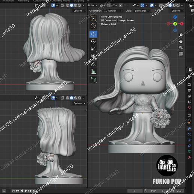This screenshot has height=194, width=194.
Task: Play the animation forward
Action: [26, 191]
